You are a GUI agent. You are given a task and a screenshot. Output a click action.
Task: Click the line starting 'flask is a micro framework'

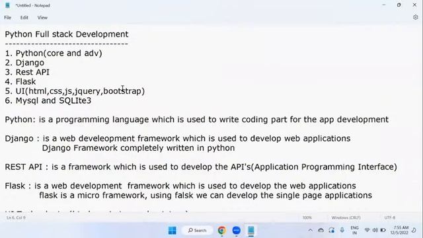[x=206, y=195]
